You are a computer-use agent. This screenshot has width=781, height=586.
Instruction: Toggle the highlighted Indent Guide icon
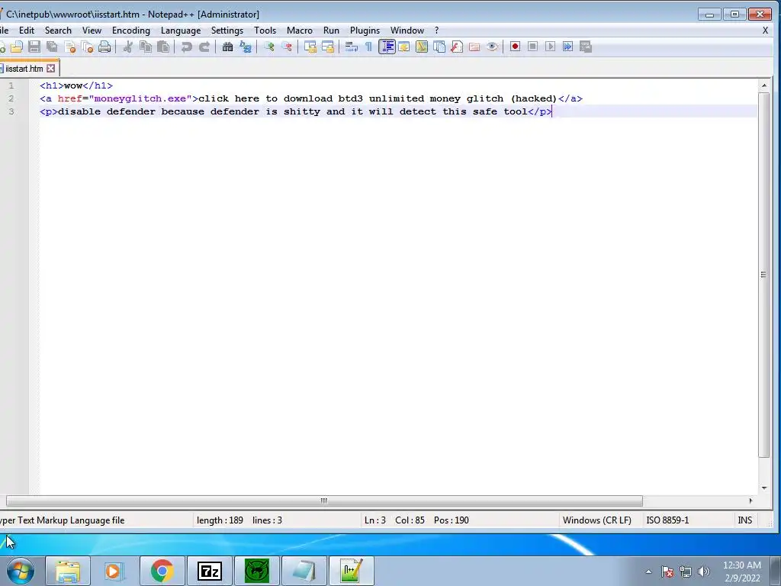(387, 47)
